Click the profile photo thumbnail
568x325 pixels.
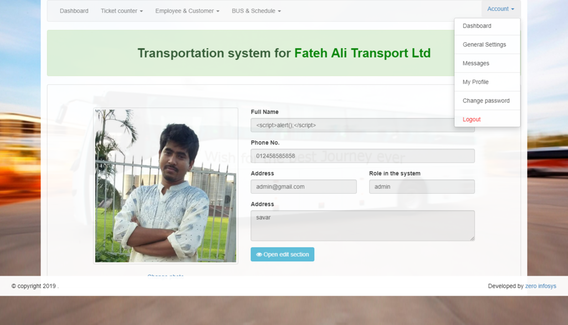(x=165, y=185)
